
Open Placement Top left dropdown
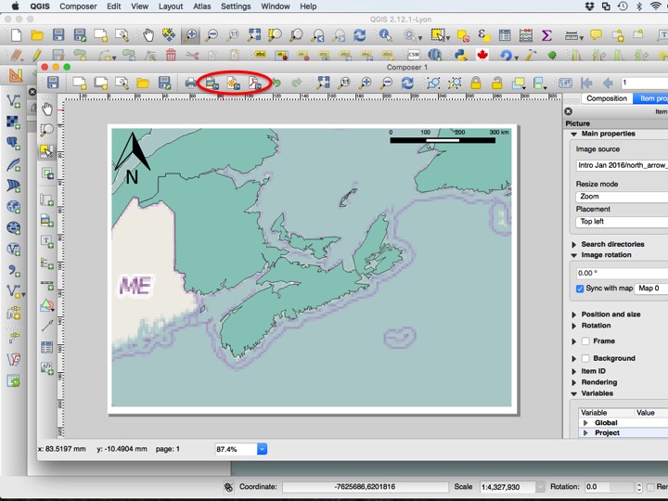point(622,222)
